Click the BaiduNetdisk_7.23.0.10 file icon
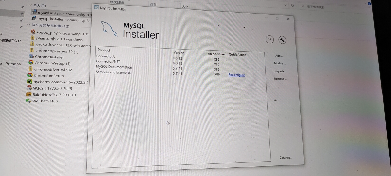 (29, 95)
